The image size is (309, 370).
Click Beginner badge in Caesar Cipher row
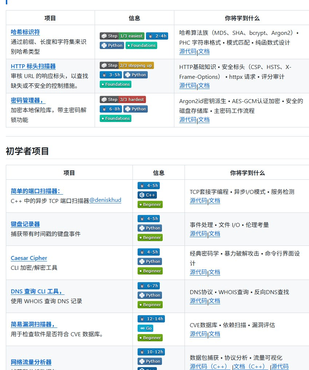click(x=150, y=271)
